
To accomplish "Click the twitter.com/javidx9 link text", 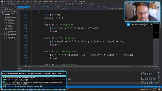I will click(x=142, y=25).
